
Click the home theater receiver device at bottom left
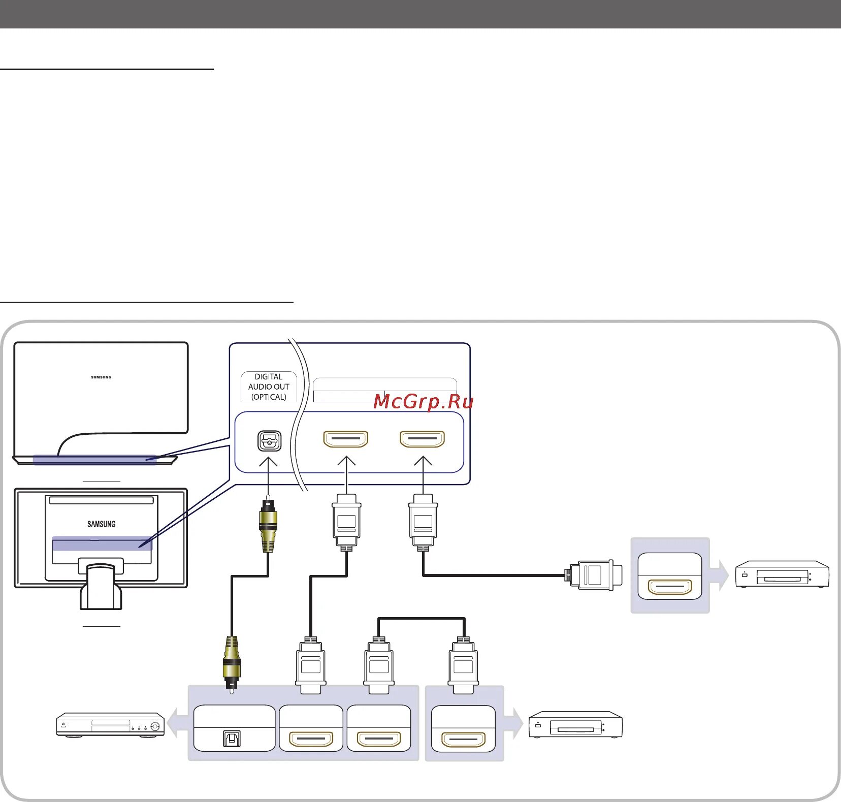click(x=110, y=725)
